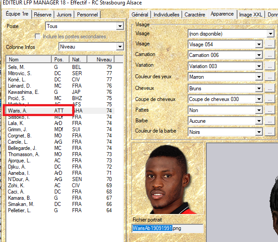
Task: Open the Barbe dropdown showing Aucune
Action: pyautogui.click(x=225, y=121)
